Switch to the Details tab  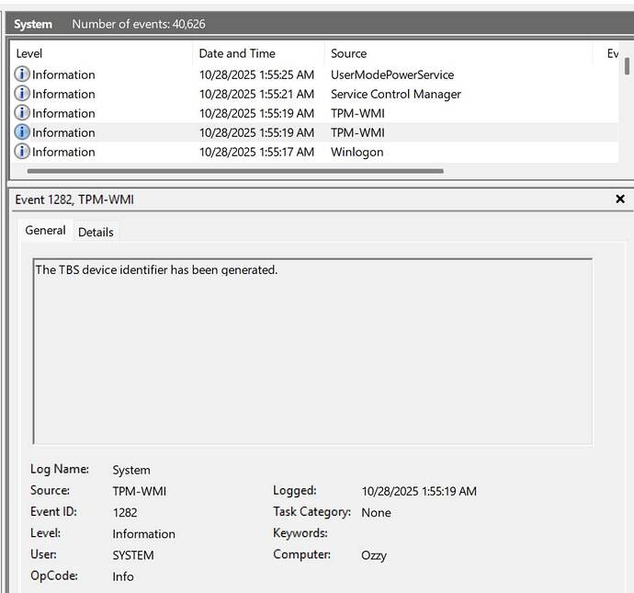96,232
